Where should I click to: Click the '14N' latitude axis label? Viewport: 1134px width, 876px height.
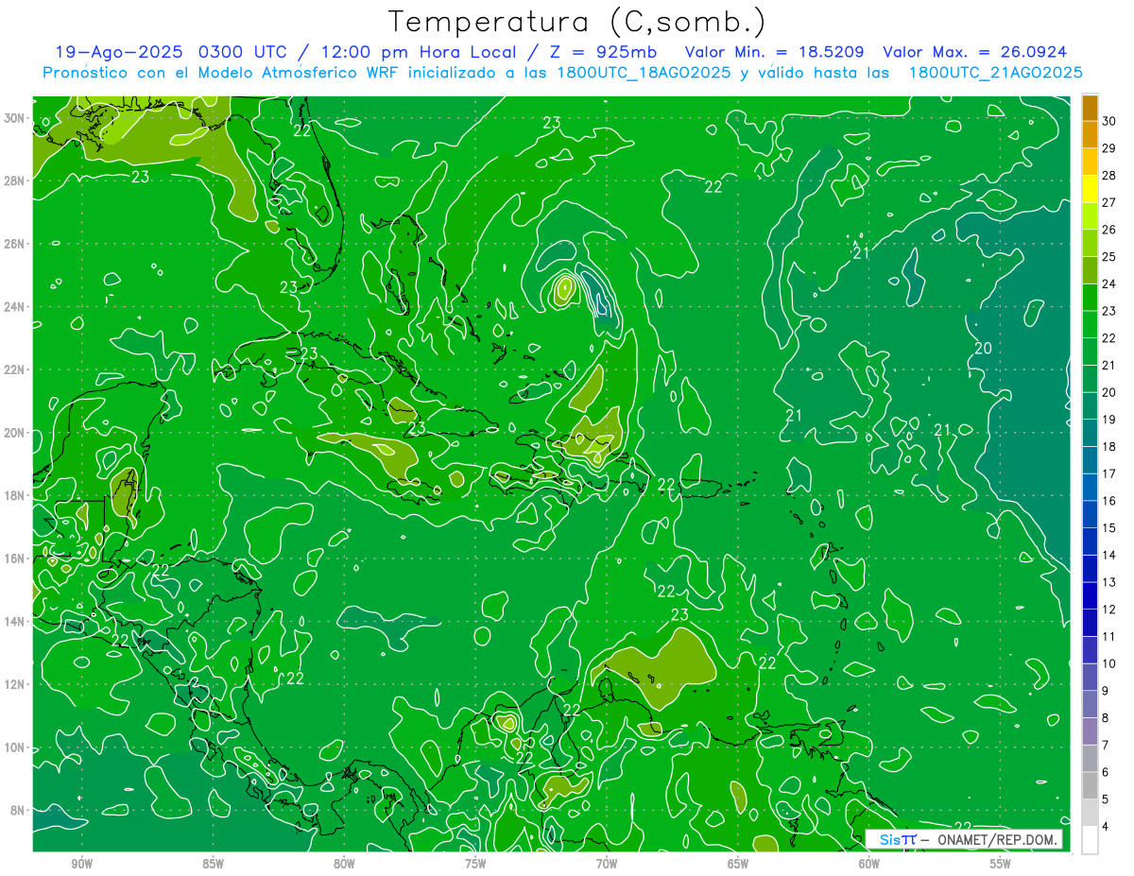pos(15,622)
